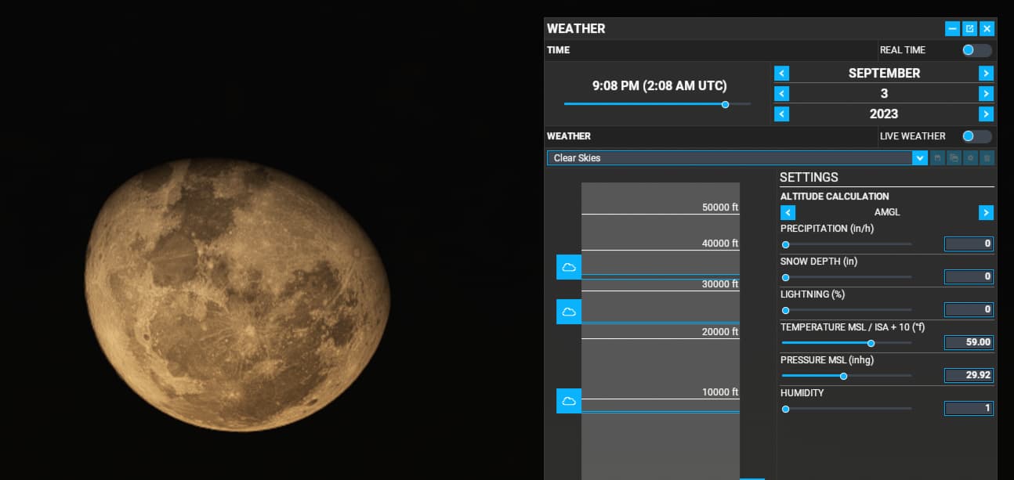Screen dimensions: 1014x480
Task: Adjust the Precipitation slider
Action: 846,244
